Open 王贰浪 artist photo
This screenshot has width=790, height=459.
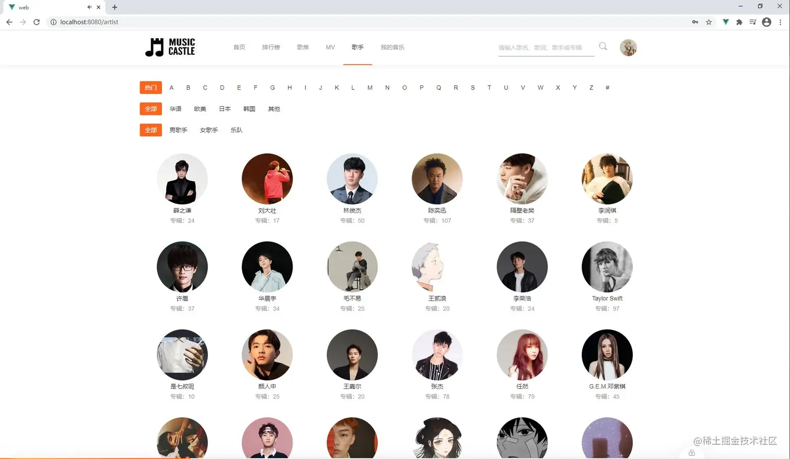point(437,267)
